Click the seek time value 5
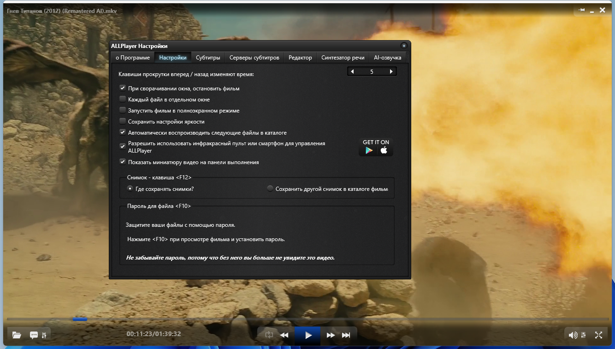This screenshot has width=615, height=349. (x=372, y=71)
